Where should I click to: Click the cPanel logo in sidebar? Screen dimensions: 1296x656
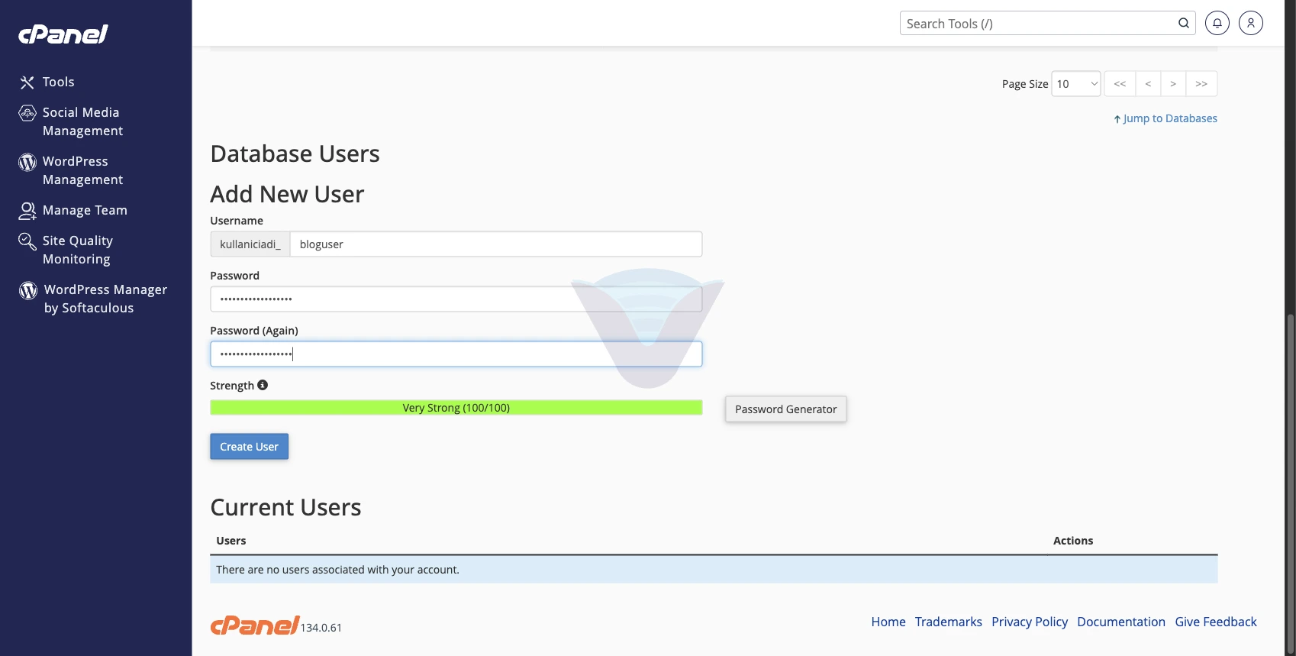63,34
